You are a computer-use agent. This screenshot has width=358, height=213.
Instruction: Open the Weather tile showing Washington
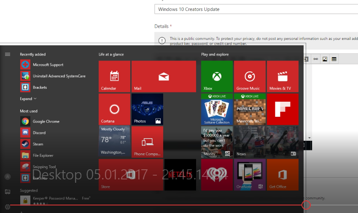(x=114, y=142)
